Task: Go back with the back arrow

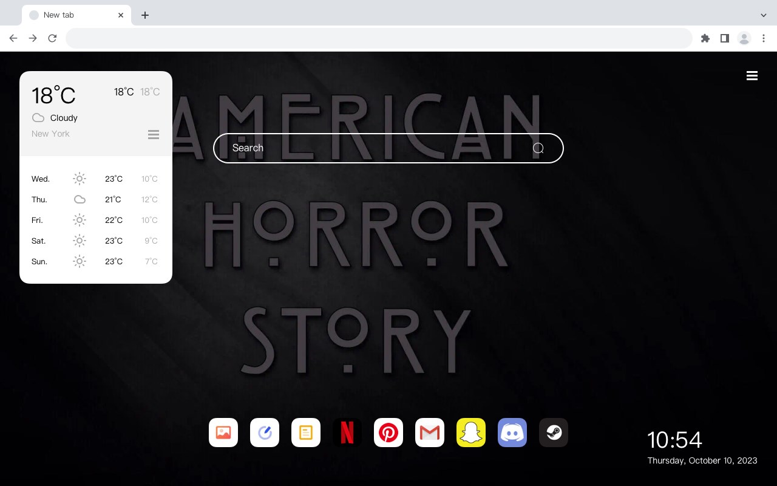Action: pos(13,38)
